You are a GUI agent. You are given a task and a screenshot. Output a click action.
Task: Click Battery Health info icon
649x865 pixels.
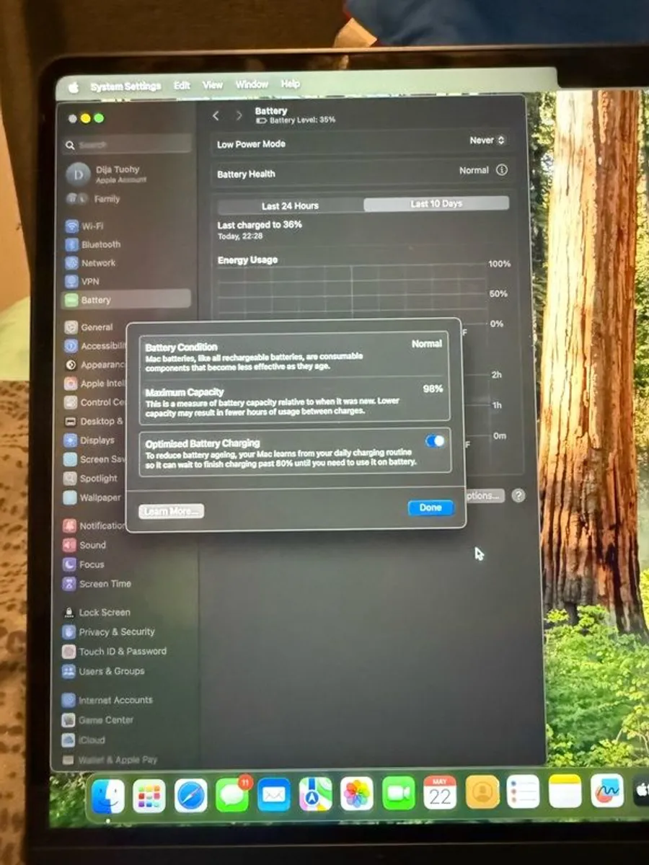(x=502, y=171)
